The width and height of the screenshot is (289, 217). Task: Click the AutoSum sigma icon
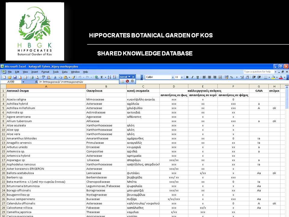pos(101,77)
